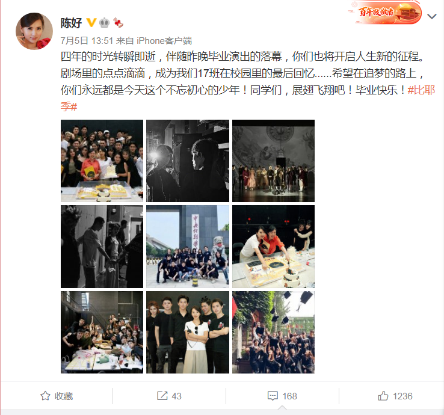Screen dimensions: 444x415
Task: Open the group photo with cake thumbnail
Action: pyautogui.click(x=102, y=161)
